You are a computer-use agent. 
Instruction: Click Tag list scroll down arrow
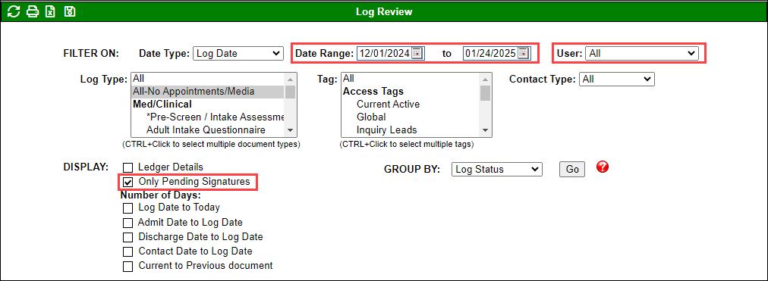point(486,130)
